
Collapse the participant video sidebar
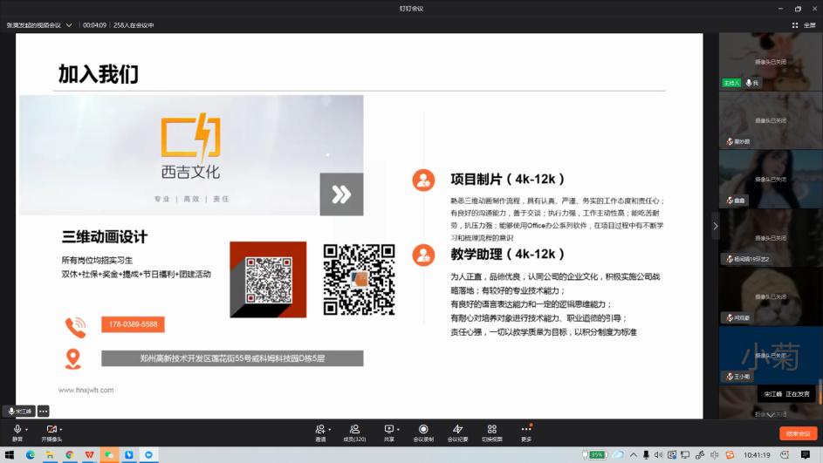(715, 226)
